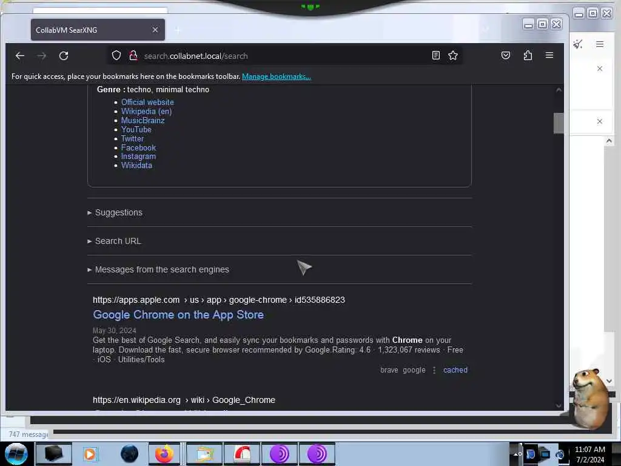Bookmark this page with the star icon
Viewport: 621px width, 466px height.
coord(453,55)
